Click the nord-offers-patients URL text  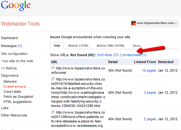point(78,119)
